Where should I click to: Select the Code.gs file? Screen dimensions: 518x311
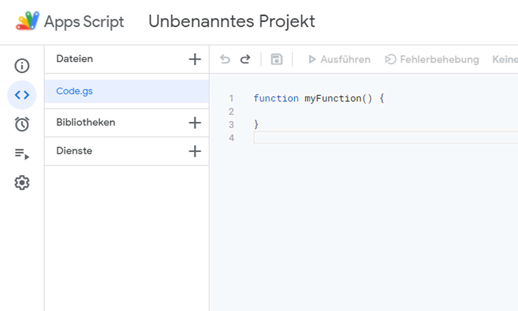pos(126,91)
